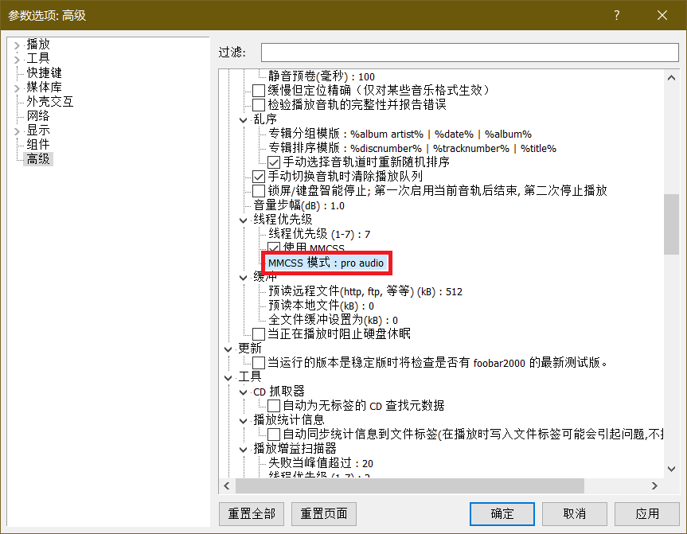
Task: Select 快捷键 in the left tree
Action: [x=44, y=72]
